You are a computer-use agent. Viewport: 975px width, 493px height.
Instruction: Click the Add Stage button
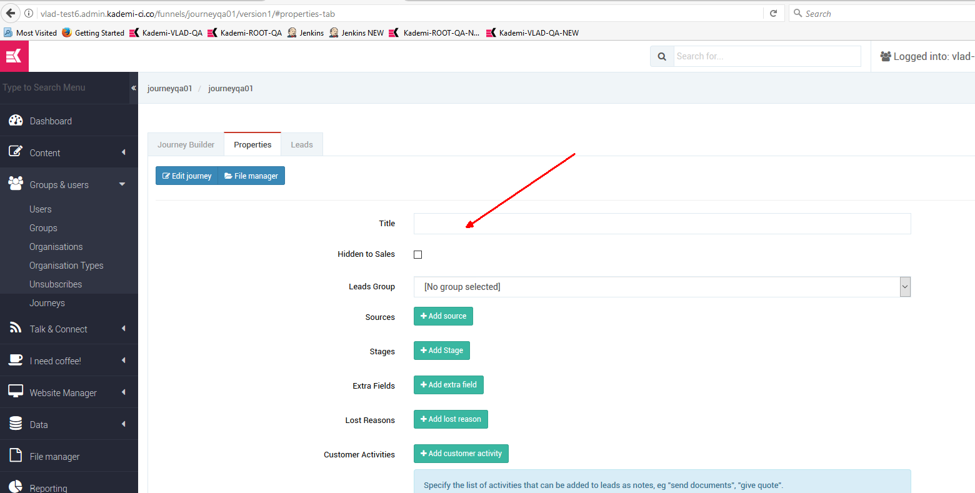[442, 351]
